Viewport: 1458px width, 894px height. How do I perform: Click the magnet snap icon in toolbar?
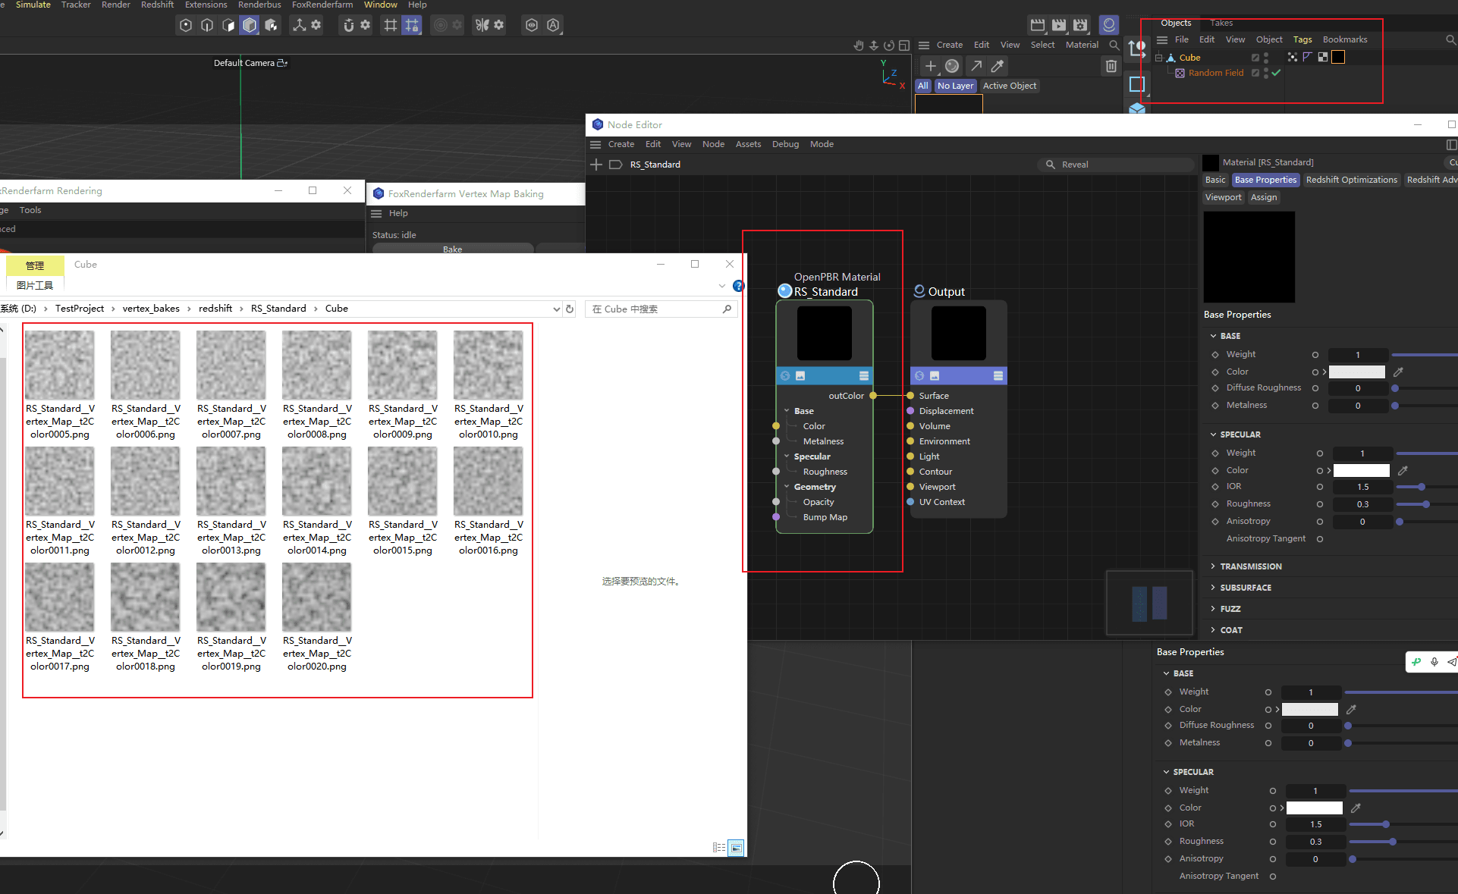[348, 25]
